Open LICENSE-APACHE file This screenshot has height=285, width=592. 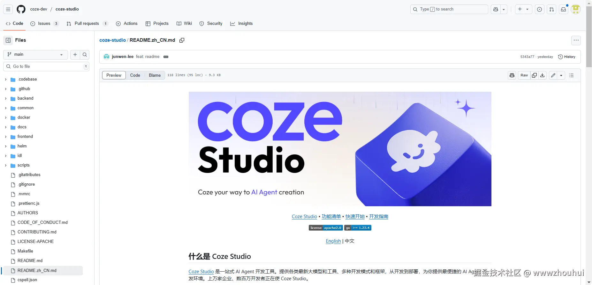click(x=35, y=242)
